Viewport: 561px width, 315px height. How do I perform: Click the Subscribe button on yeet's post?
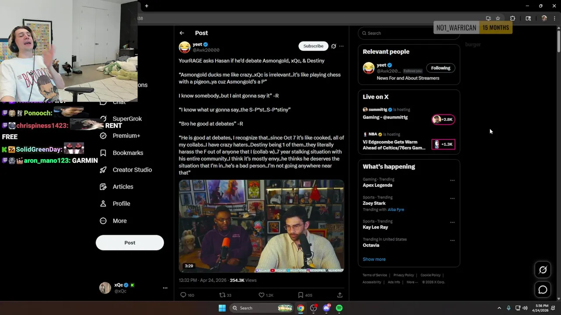(313, 46)
